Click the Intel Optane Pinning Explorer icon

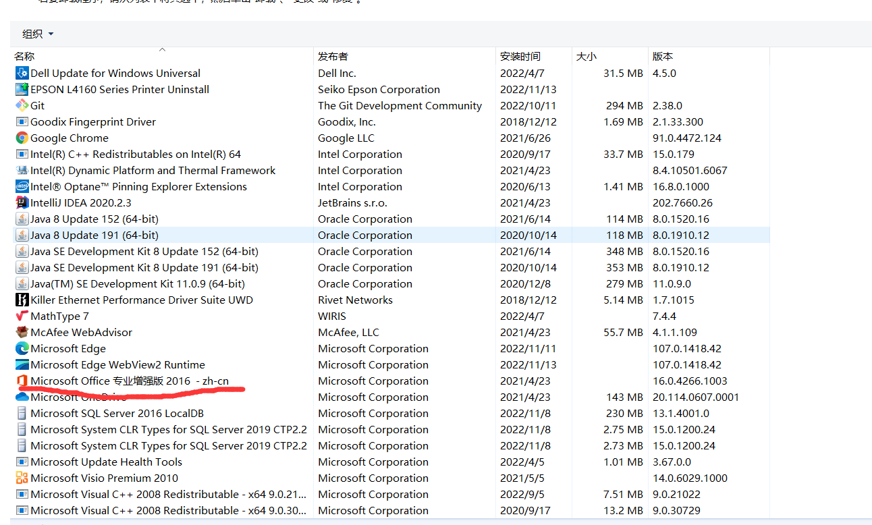[x=22, y=186]
